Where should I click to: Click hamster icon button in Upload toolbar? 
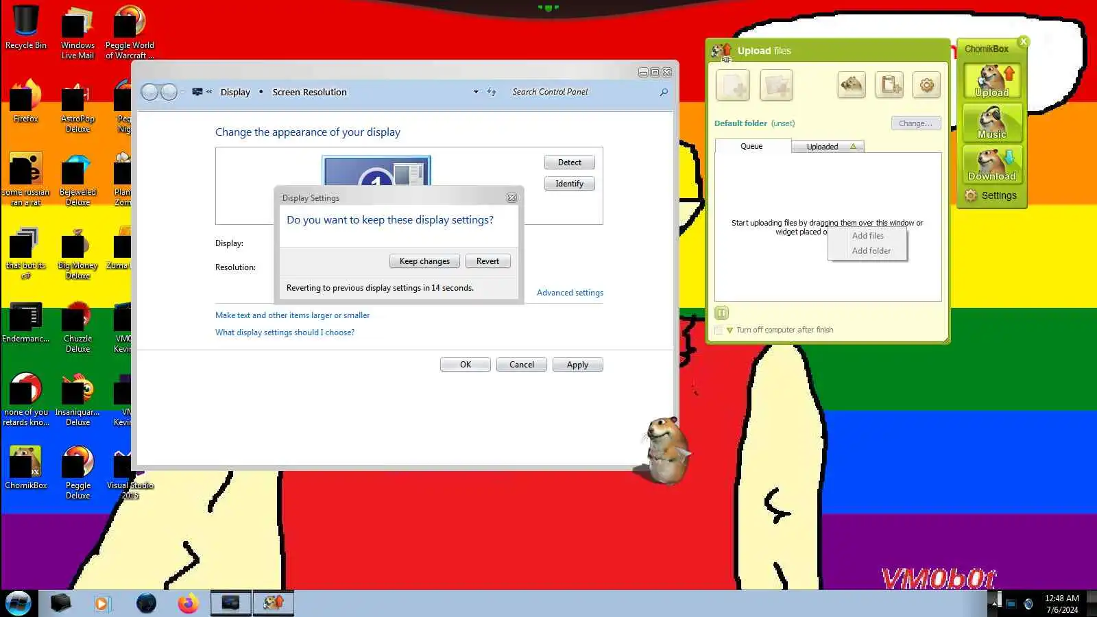pos(852,85)
